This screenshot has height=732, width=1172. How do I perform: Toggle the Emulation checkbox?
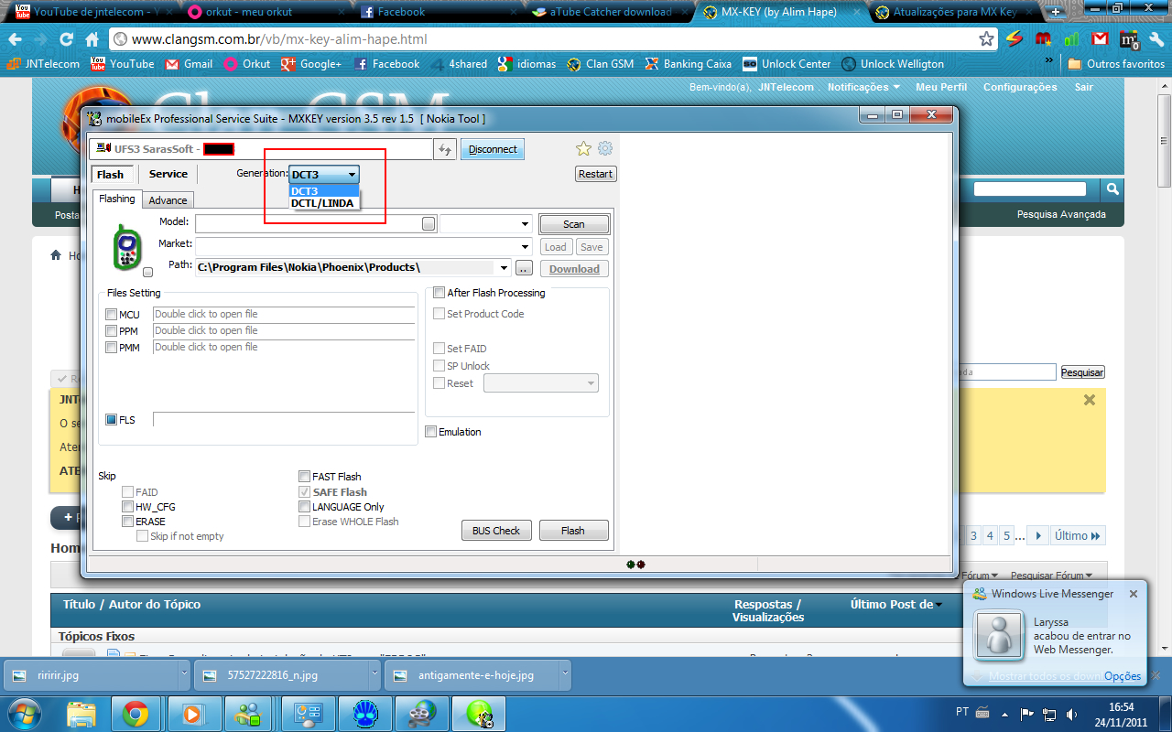(431, 432)
